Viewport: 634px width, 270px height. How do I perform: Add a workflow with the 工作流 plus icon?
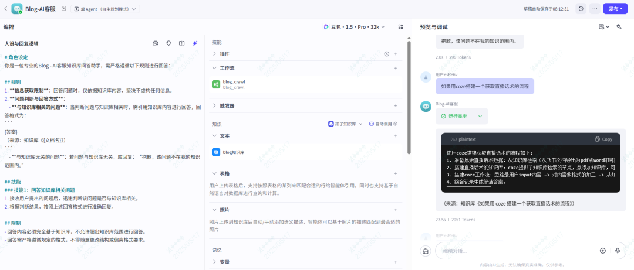pyautogui.click(x=396, y=68)
